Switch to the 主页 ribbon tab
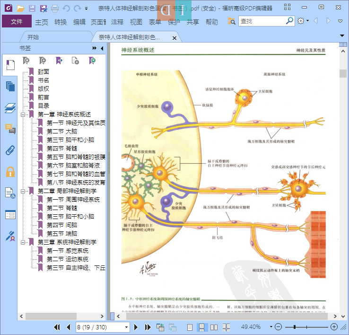The image size is (349, 335). (x=42, y=22)
